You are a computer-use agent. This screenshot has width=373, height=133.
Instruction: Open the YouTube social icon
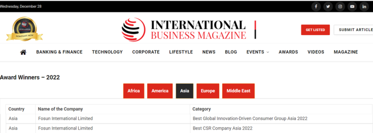(x=352, y=7)
